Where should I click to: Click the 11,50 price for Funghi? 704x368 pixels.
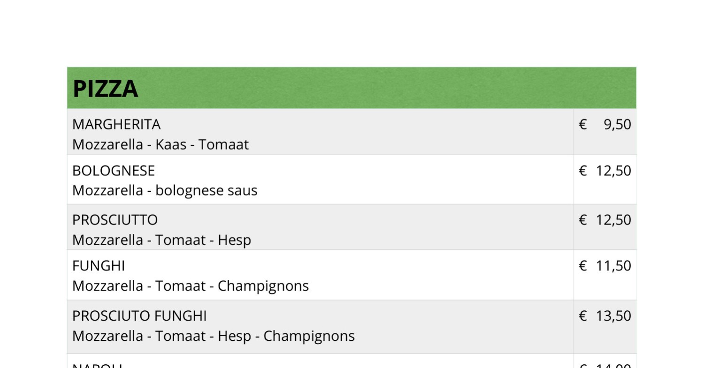pos(613,266)
